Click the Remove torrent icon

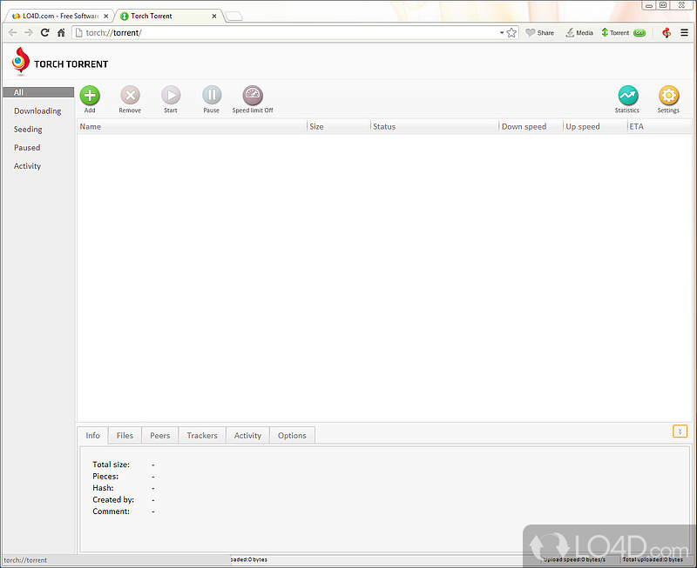pos(130,96)
